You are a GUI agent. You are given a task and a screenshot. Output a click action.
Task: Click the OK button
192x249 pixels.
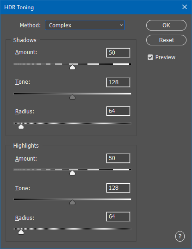[166, 25]
